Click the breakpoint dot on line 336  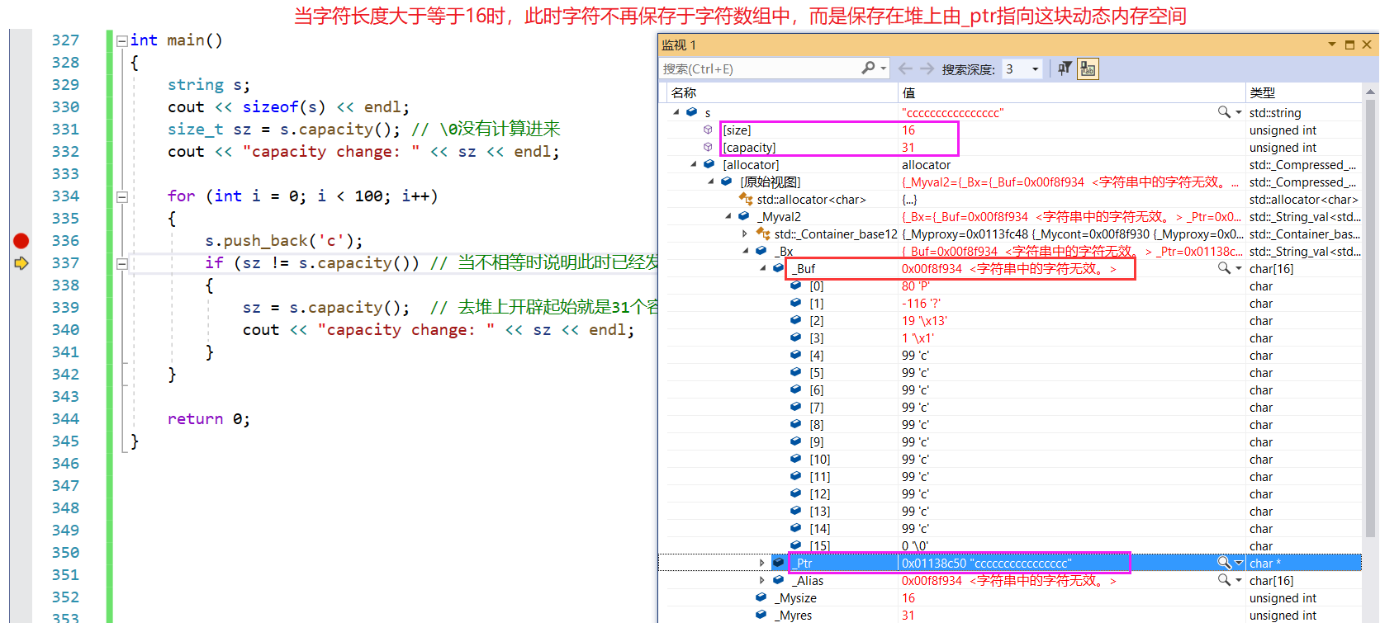coord(21,241)
